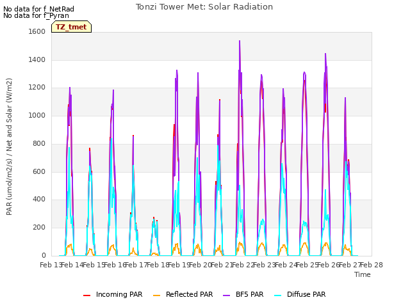Click the Feb 13 x-axis tick label
Image resolution: width=410 pixels, height=307 pixels.
pyautogui.click(x=51, y=265)
